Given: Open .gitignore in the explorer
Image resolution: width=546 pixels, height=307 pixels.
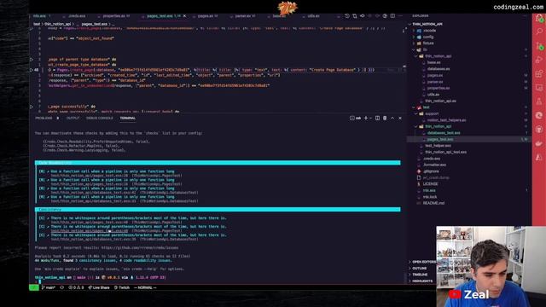Looking at the screenshot, I should (x=431, y=171).
